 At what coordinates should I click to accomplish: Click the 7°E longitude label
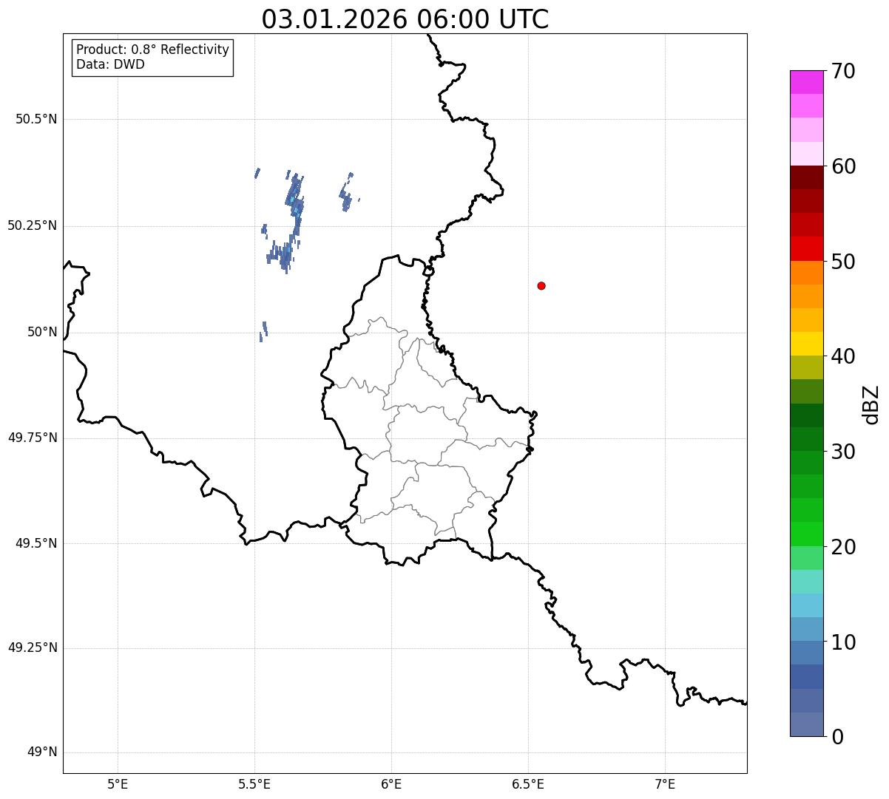coord(665,784)
